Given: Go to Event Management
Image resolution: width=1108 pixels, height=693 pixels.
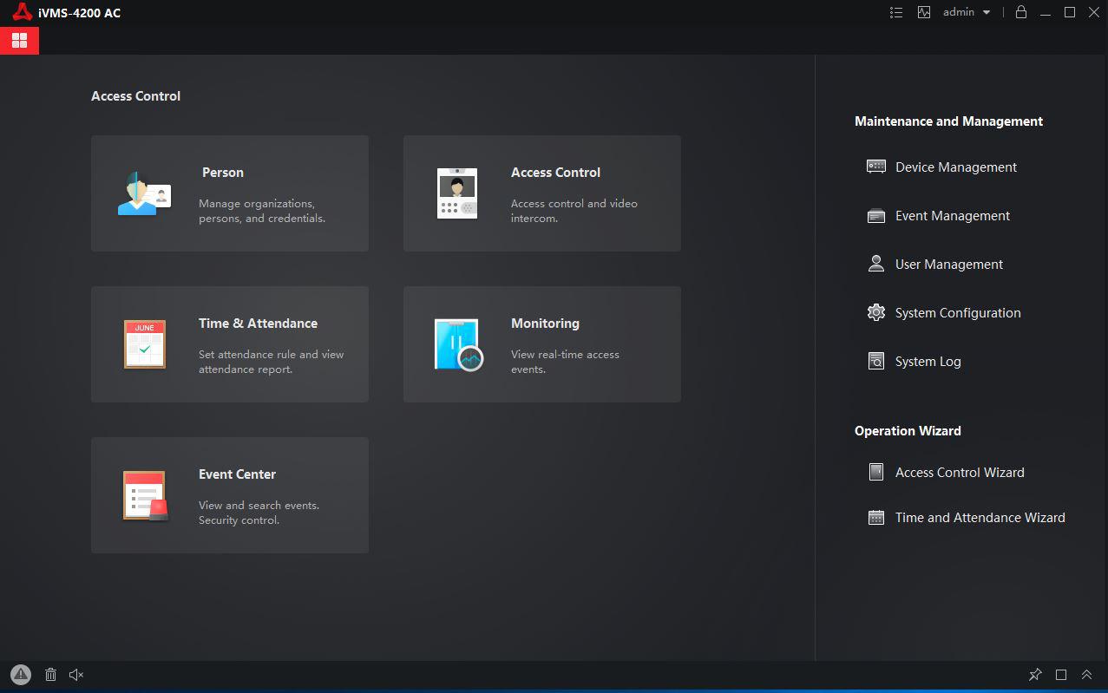Looking at the screenshot, I should click(952, 216).
